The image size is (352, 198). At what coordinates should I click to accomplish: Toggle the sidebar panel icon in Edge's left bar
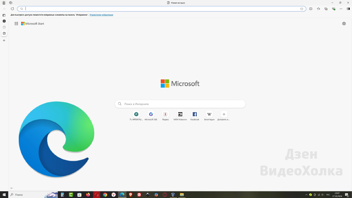pos(4,15)
